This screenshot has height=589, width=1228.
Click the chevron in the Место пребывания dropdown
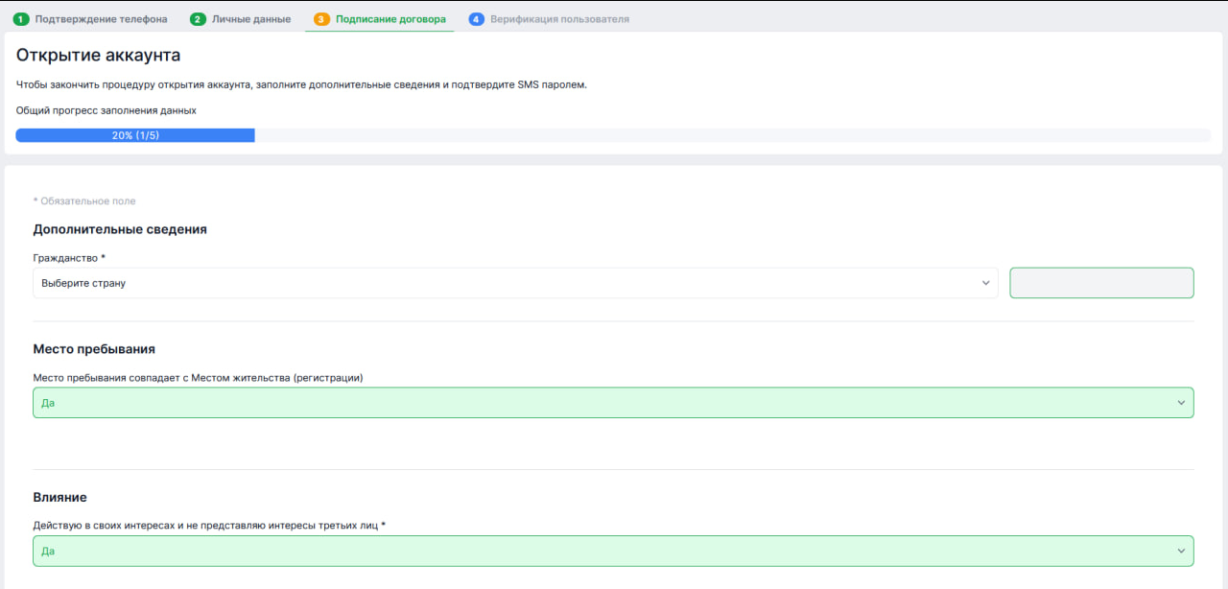(x=1181, y=403)
